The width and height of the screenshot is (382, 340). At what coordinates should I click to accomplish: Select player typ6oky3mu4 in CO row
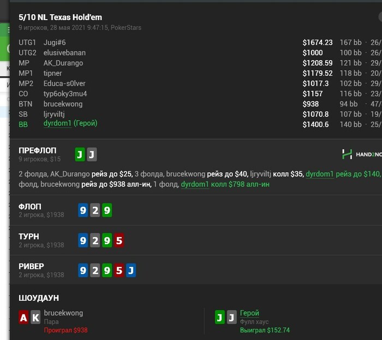65,93
